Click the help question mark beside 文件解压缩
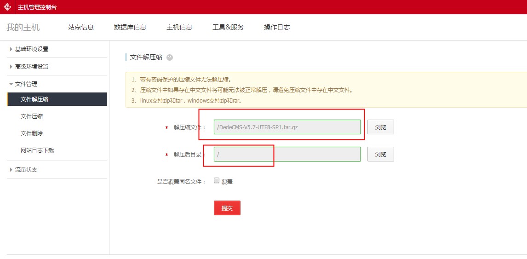The width and height of the screenshot is (527, 259). pos(170,58)
